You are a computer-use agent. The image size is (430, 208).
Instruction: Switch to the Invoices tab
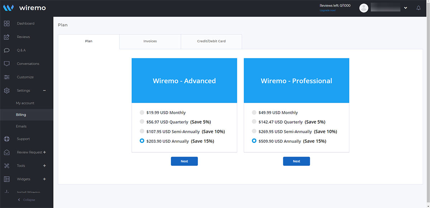(x=150, y=41)
